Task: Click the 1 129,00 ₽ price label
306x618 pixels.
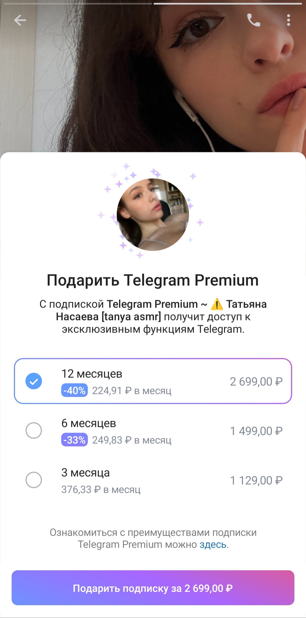Action: coord(256,480)
